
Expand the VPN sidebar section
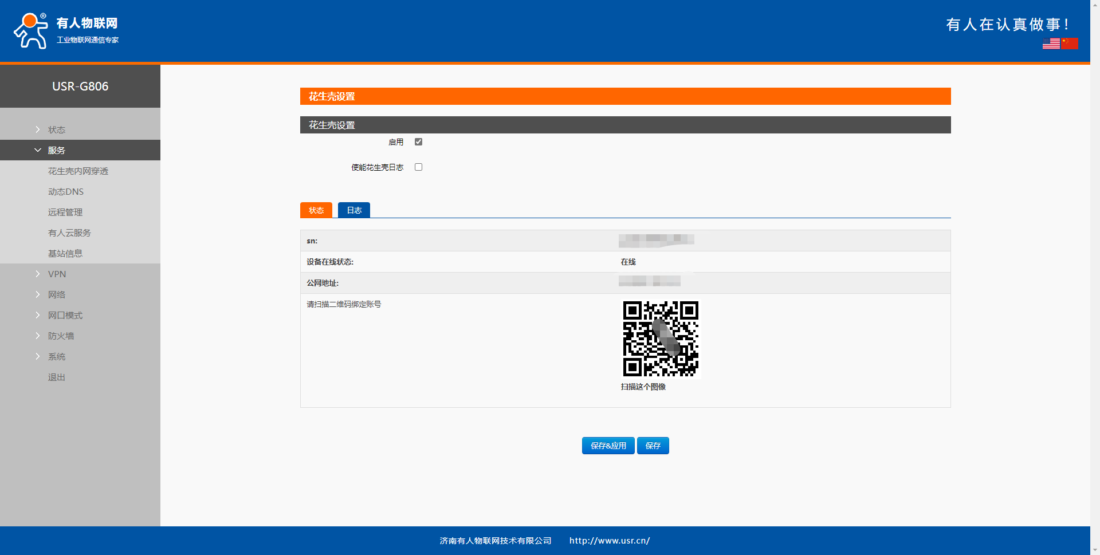tap(57, 274)
